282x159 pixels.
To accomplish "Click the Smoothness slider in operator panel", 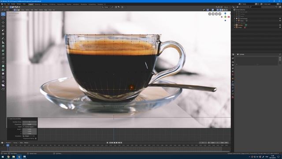I will coord(30,124).
